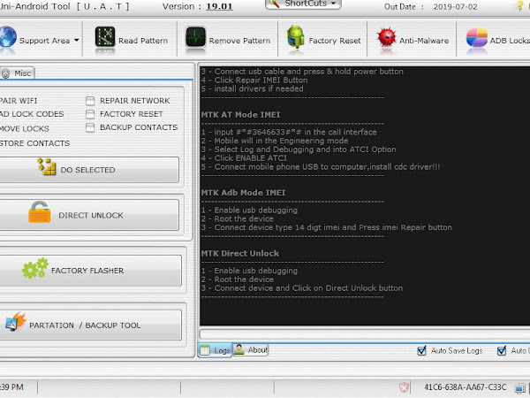This screenshot has height=398, width=530.
Task: Click the AD LOCK CODES option label
Action: click(32, 114)
